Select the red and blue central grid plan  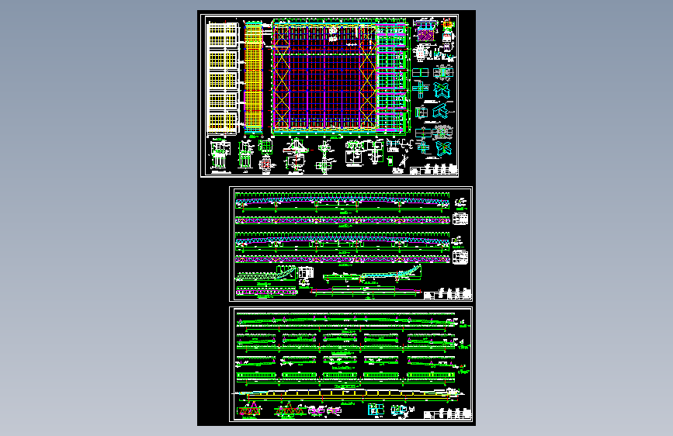[x=324, y=76]
